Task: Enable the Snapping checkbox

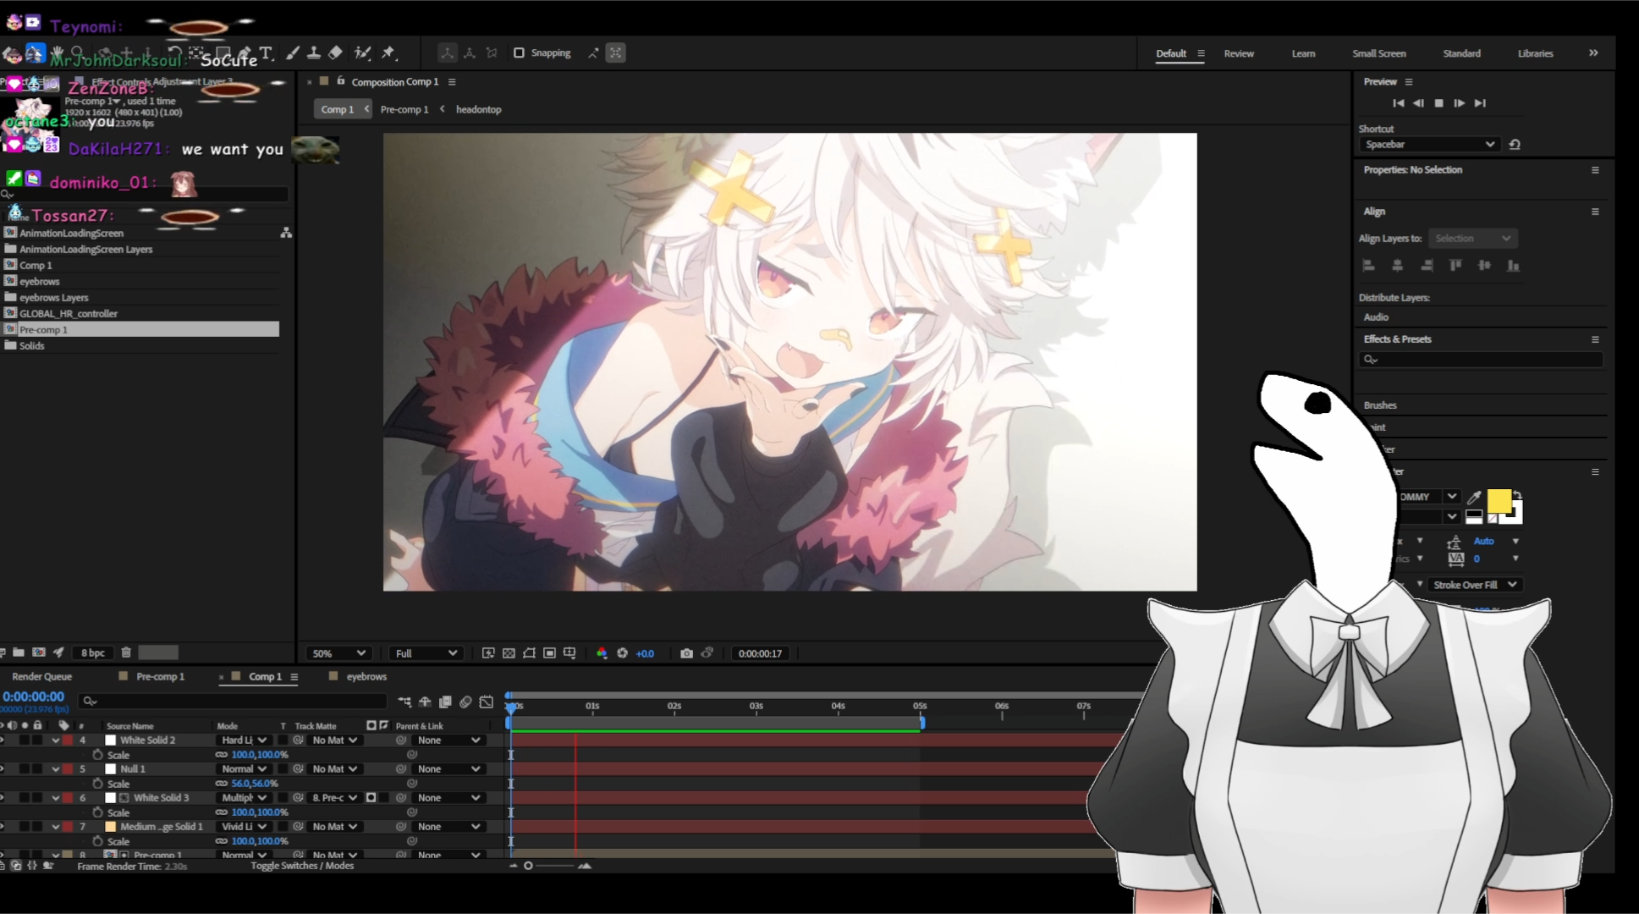Action: (519, 53)
